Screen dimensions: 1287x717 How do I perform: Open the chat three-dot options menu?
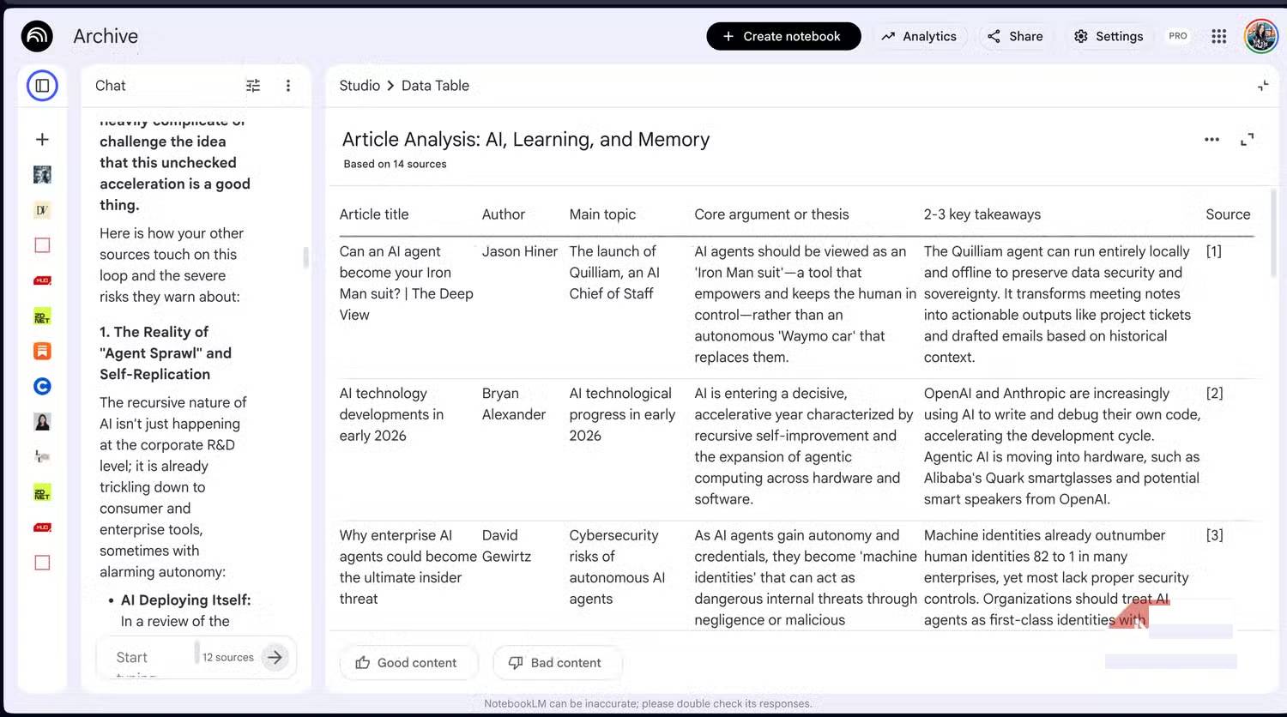pos(288,85)
